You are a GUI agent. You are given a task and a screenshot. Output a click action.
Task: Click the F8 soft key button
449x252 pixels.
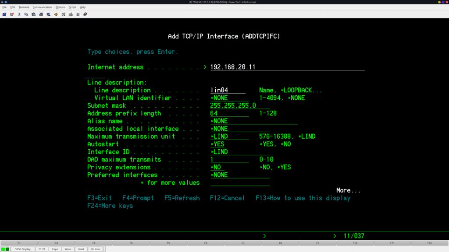(280, 243)
